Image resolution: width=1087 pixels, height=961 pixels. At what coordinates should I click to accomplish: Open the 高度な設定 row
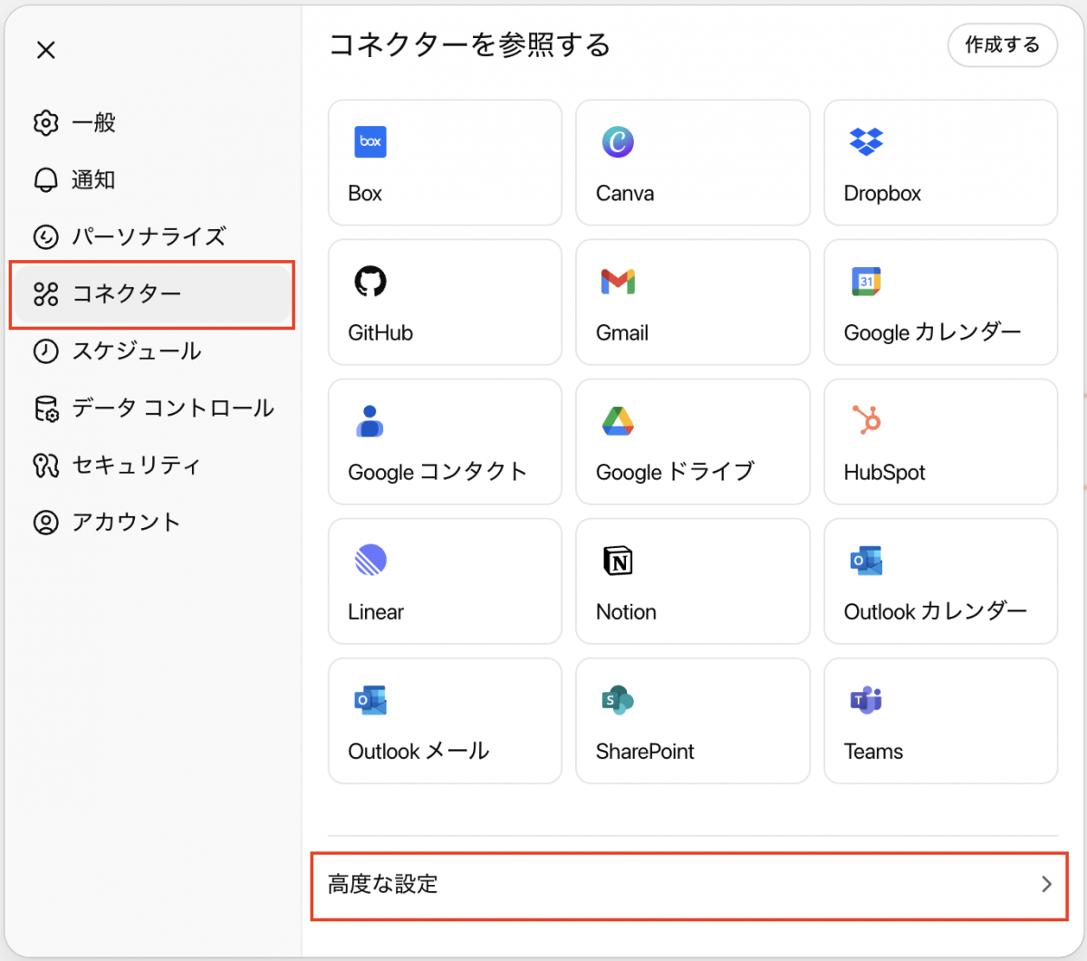click(689, 885)
